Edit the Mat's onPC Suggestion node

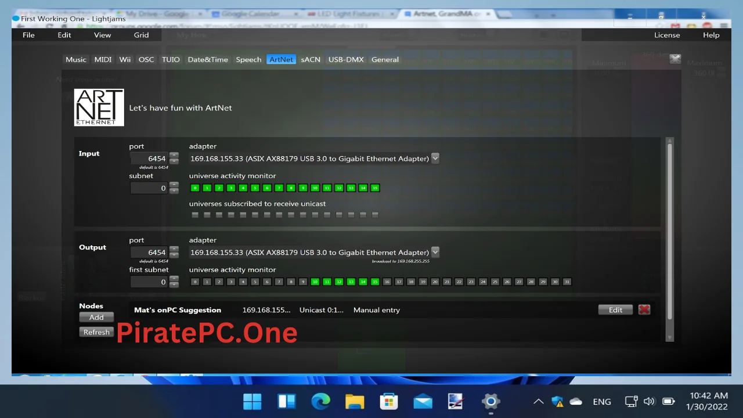[615, 310]
